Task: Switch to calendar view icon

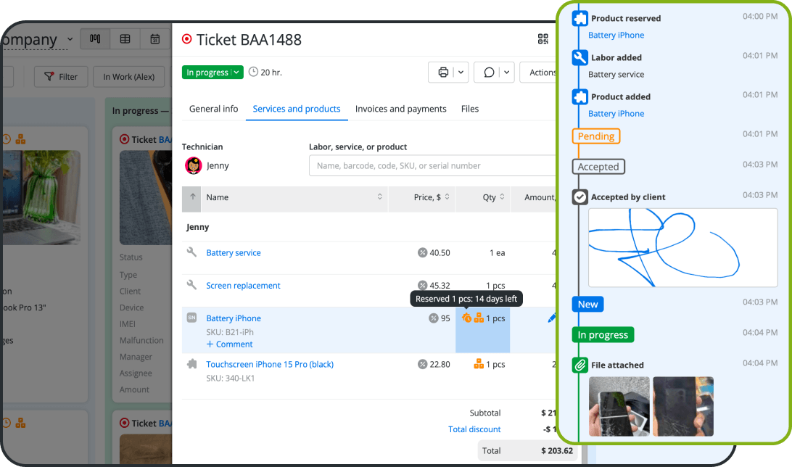Action: 155,39
